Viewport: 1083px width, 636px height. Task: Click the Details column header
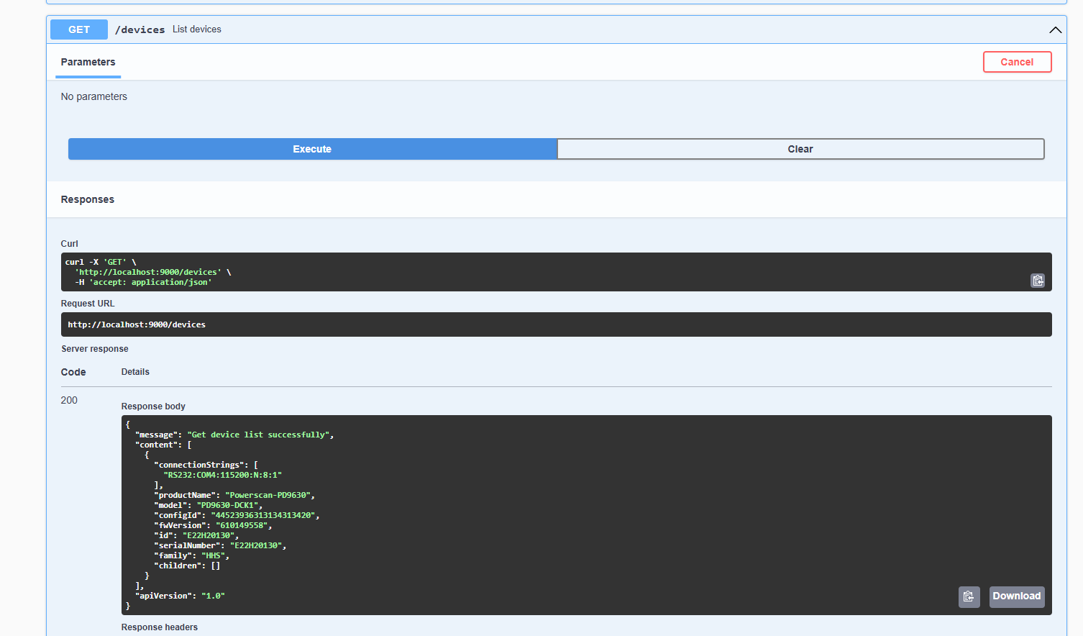135,372
